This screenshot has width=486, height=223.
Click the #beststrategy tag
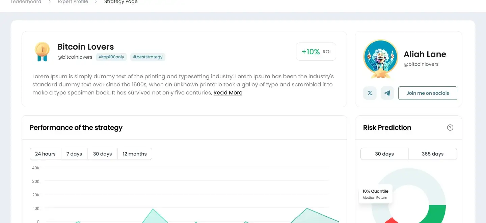pyautogui.click(x=148, y=57)
